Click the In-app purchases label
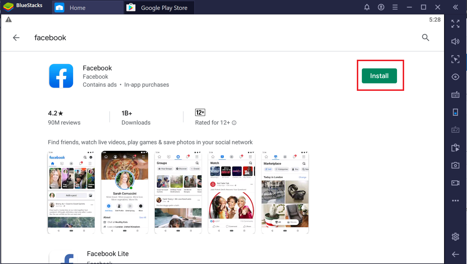This screenshot has height=264, width=467. click(x=146, y=85)
